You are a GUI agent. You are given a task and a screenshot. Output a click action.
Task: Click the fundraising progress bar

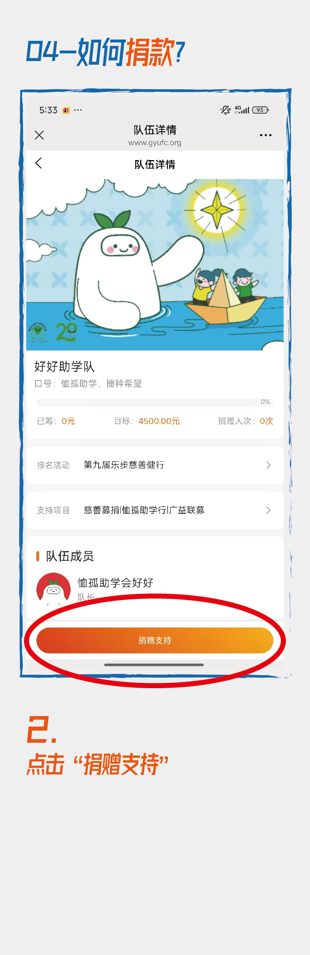tap(155, 402)
